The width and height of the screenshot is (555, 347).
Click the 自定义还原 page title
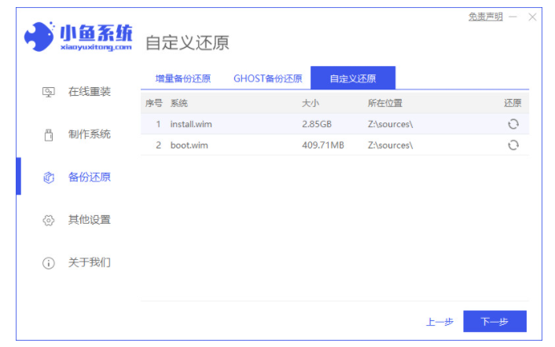[187, 42]
